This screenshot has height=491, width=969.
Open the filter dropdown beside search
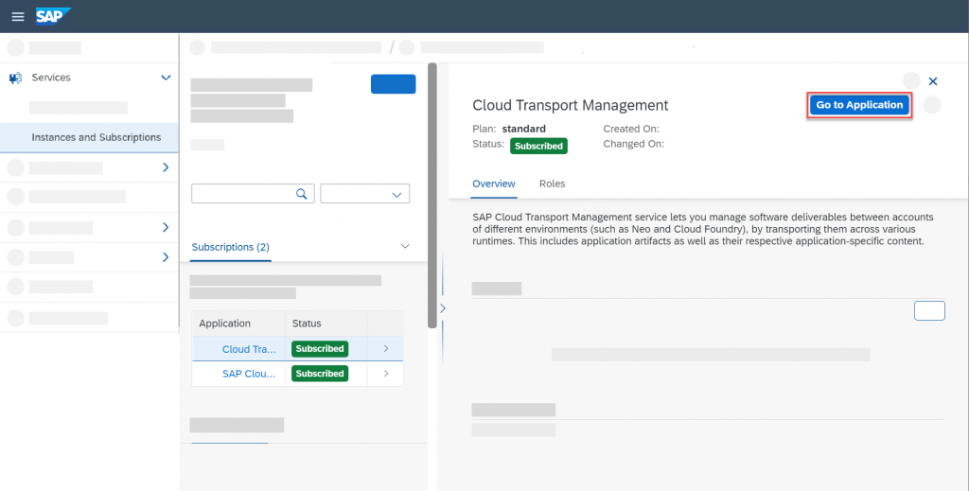(364, 193)
